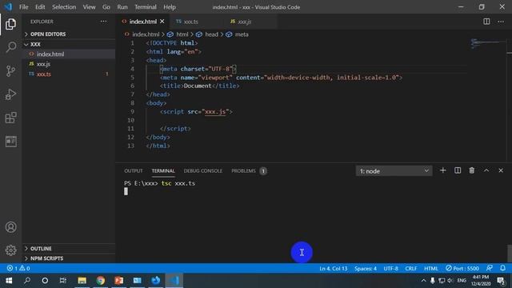Open the Extensions view
This screenshot has height=288, width=512.
click(10, 118)
